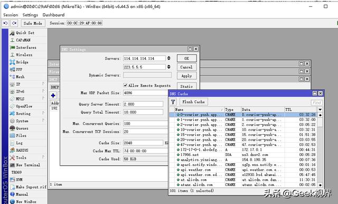
Task: Open the Dashboard menu
Action: [53, 15]
